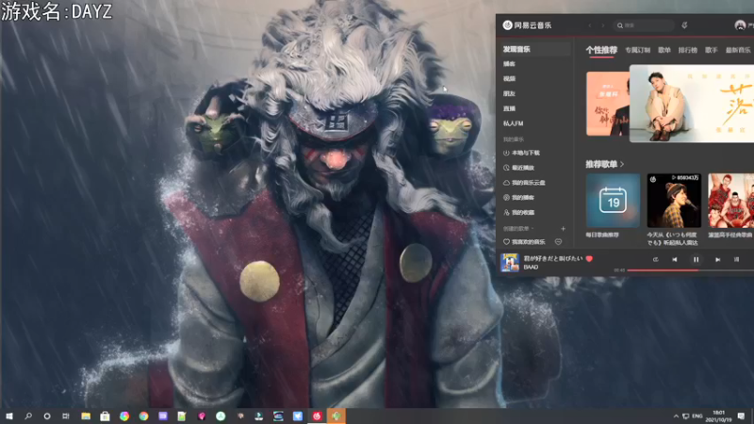The image size is (754, 424).
Task: Open the multicolored circle taskbar app
Action: [124, 416]
